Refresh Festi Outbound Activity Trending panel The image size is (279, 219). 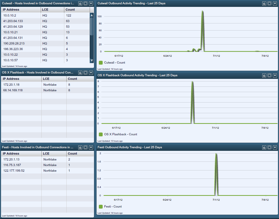(x=270, y=148)
